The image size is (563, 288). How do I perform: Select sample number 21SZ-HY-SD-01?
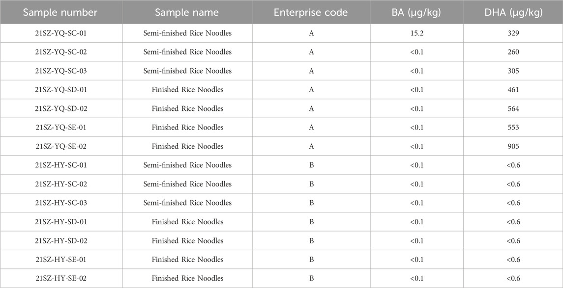(60, 222)
